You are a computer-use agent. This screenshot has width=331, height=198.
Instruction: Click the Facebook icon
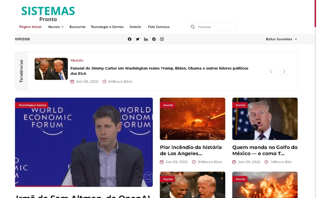(x=130, y=39)
